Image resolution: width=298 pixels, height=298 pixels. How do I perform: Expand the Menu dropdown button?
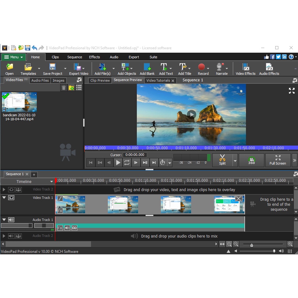click(14, 57)
